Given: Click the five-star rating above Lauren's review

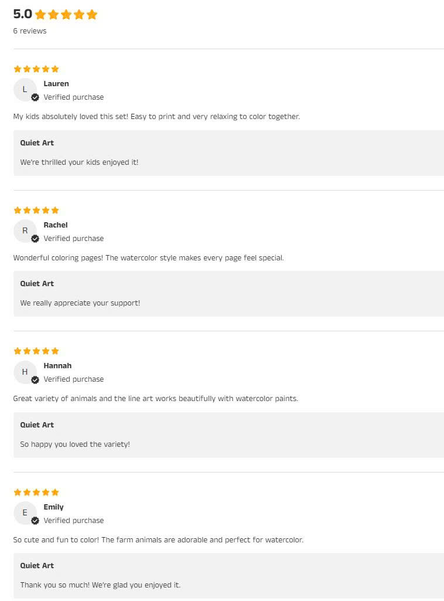Looking at the screenshot, I should coord(36,69).
